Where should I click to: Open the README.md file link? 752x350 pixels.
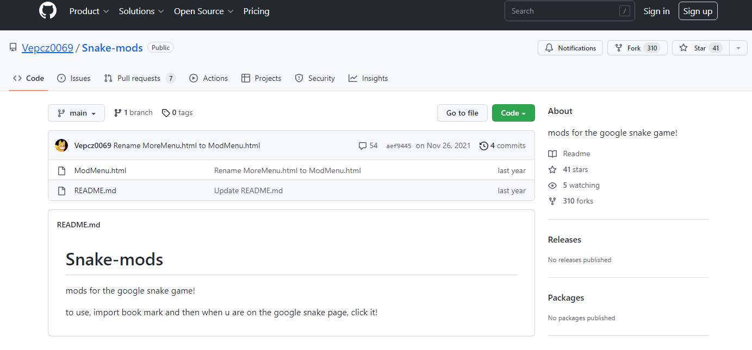coord(95,190)
